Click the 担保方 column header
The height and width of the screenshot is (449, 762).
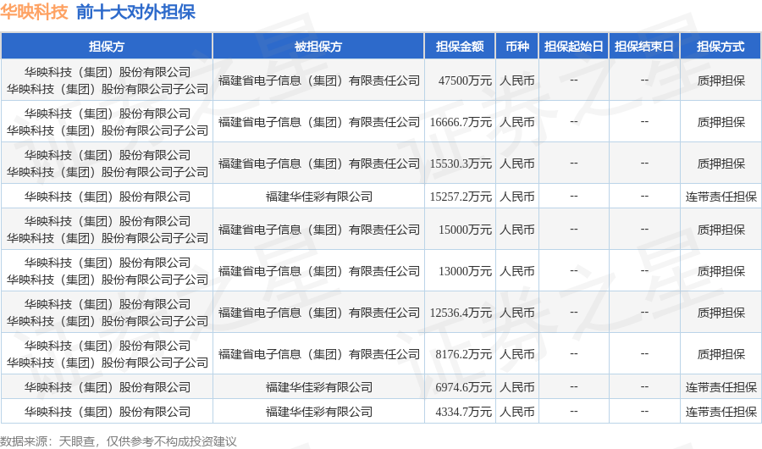tap(107, 47)
